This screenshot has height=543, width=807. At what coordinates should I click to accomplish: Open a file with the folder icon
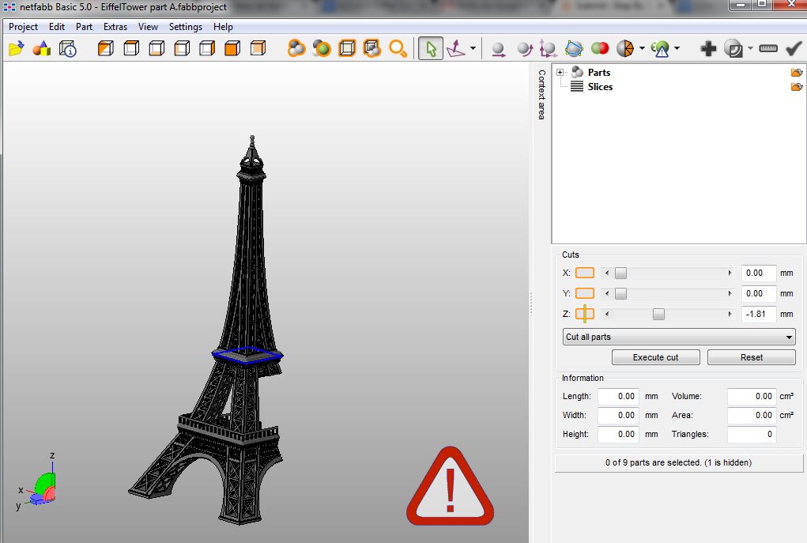[x=16, y=49]
